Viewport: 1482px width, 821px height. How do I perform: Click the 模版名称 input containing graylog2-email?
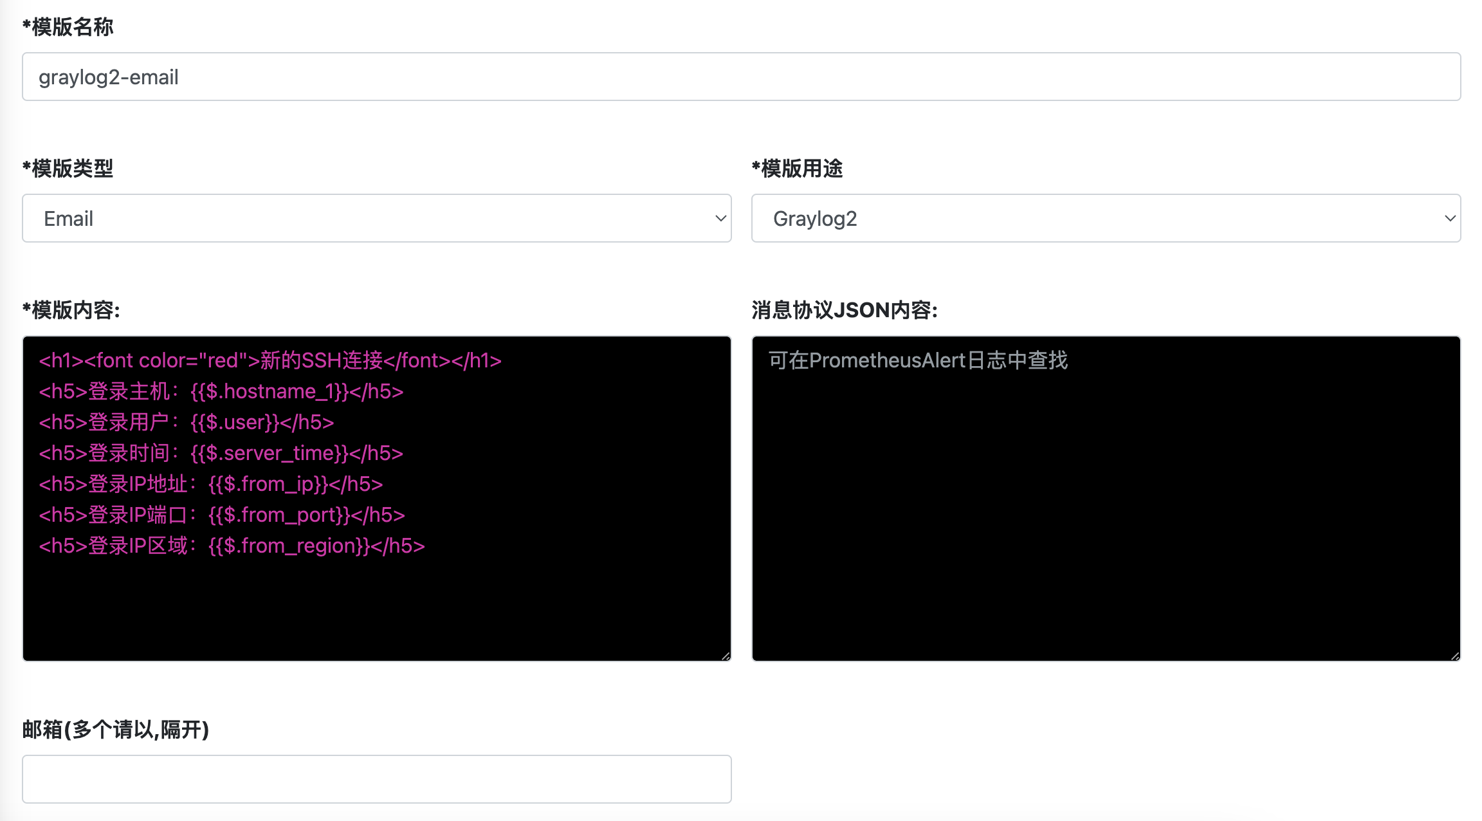[741, 77]
